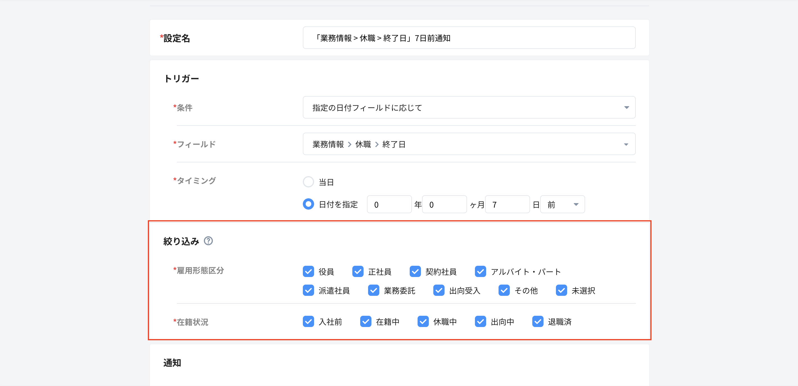Open the 条件 dropdown
Viewport: 798px width, 386px height.
point(469,107)
